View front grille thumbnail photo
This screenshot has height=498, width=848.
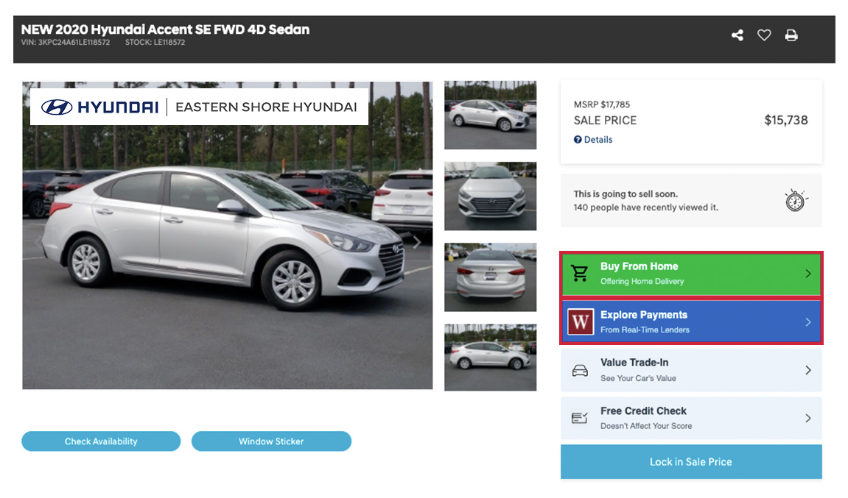click(x=491, y=196)
